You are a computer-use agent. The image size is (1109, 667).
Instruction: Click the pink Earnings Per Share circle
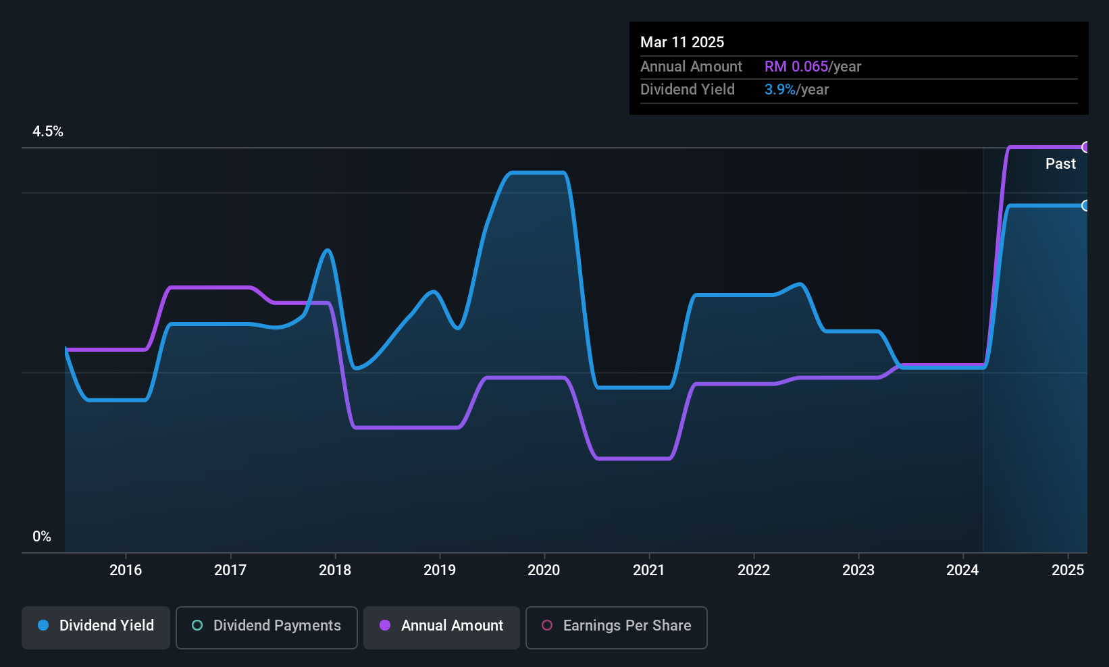[547, 626]
